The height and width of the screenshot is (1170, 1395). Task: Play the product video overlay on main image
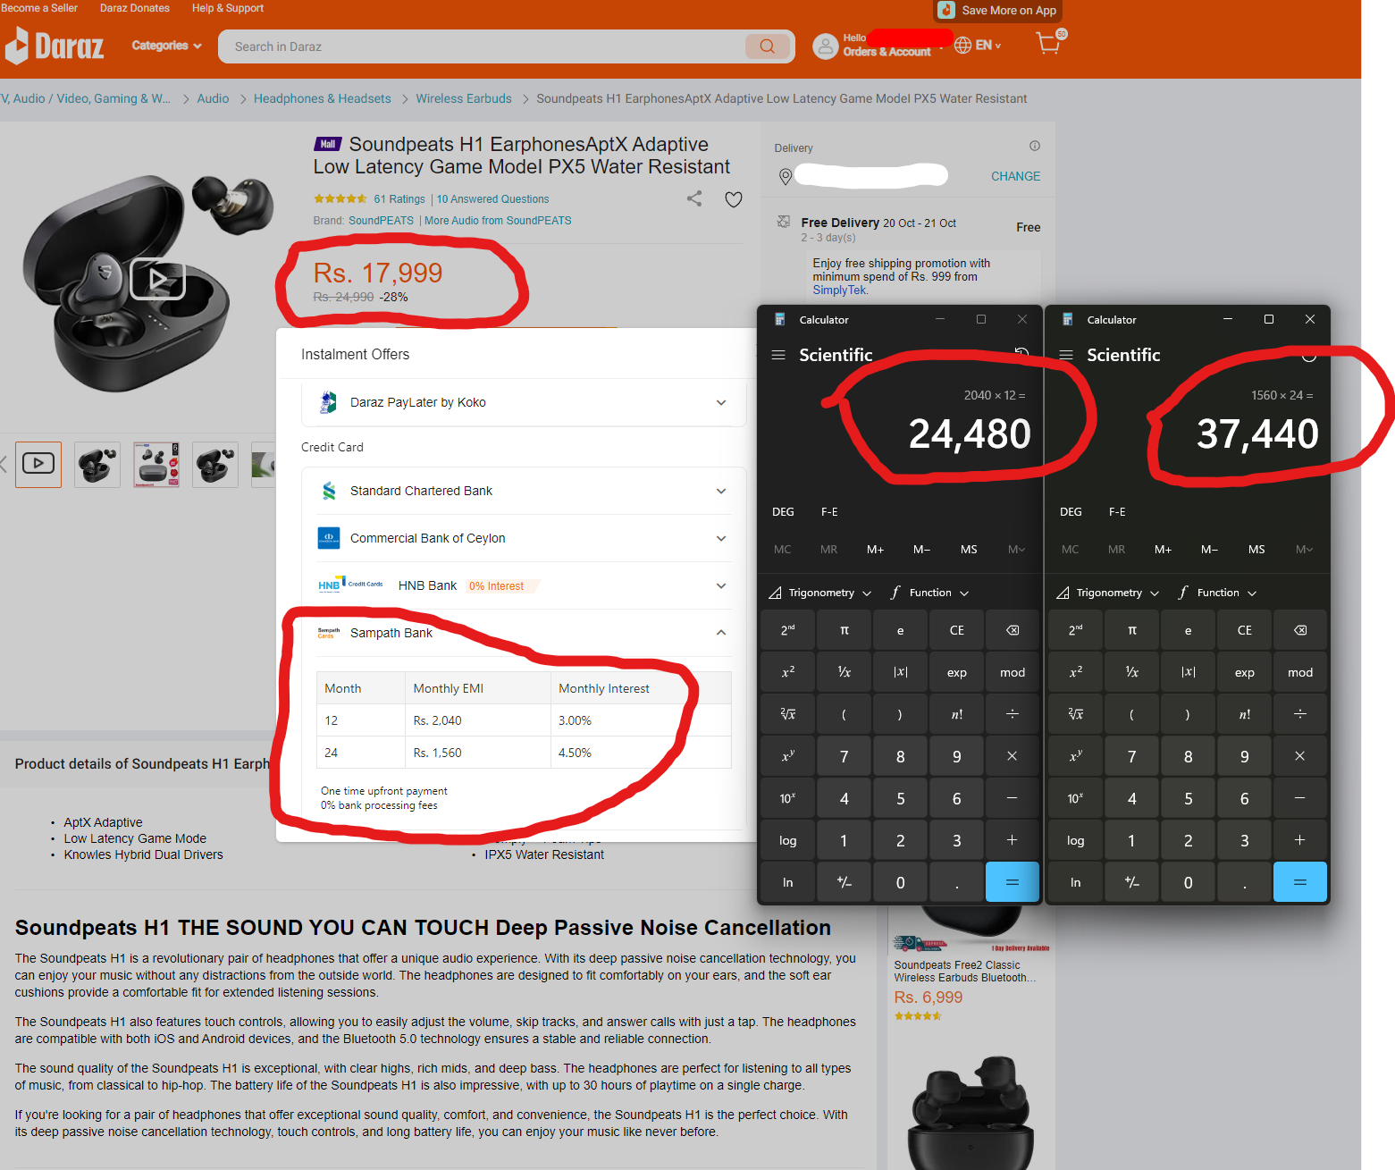pyautogui.click(x=157, y=280)
